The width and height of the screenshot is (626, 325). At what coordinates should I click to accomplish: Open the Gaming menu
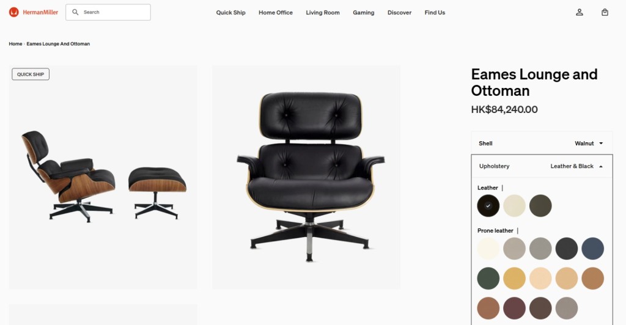[363, 12]
